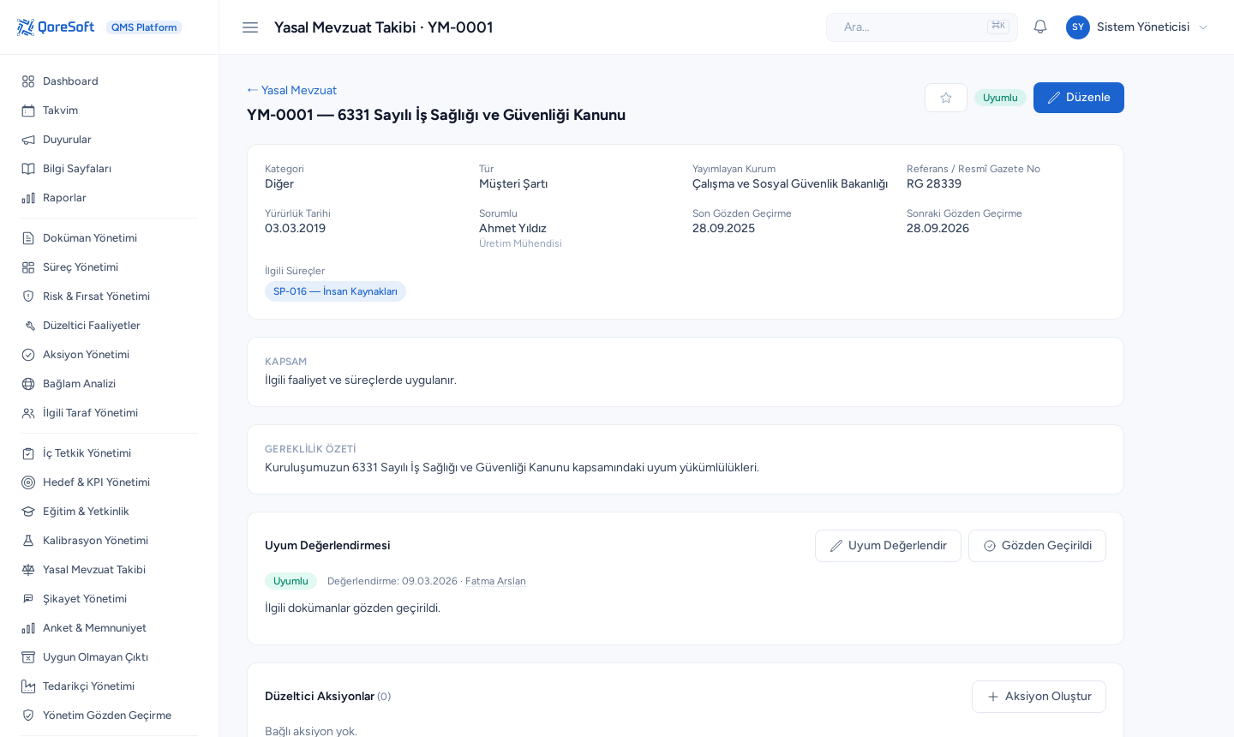Viewport: 1234px width, 737px height.
Task: Click the Gözden Geçirildi button
Action: tap(1037, 546)
